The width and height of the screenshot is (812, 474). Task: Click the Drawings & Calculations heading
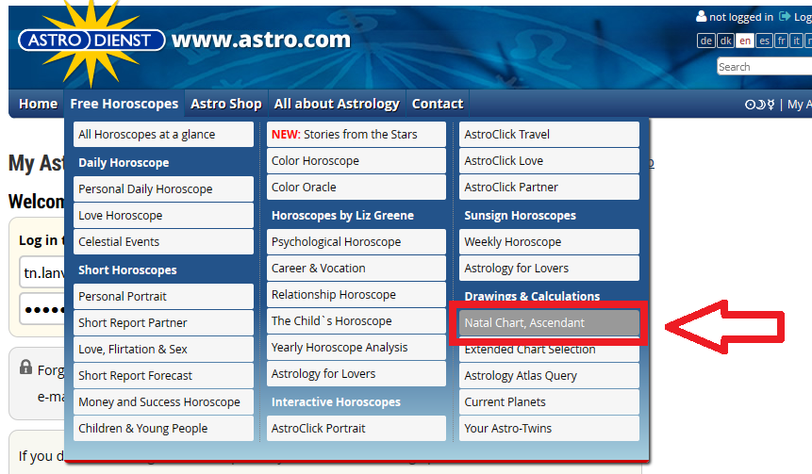[532, 296]
